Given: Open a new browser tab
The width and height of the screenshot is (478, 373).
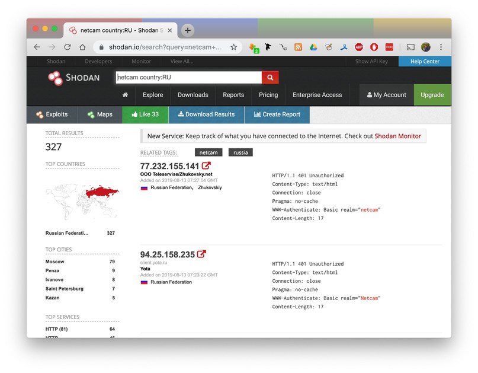Looking at the screenshot, I should pyautogui.click(x=188, y=30).
